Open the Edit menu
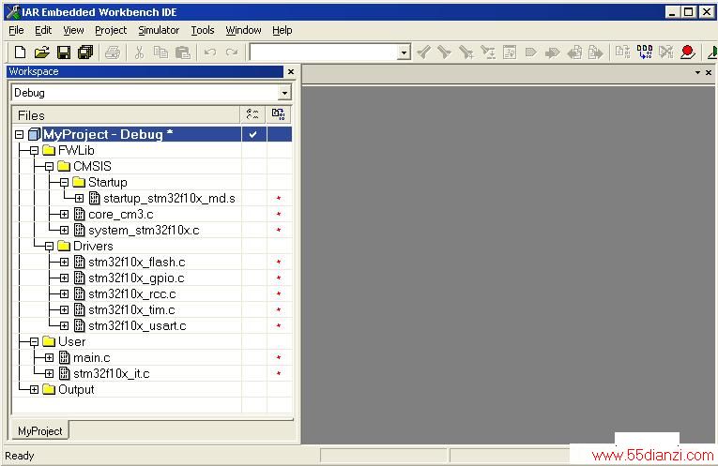The image size is (718, 466). (x=43, y=30)
